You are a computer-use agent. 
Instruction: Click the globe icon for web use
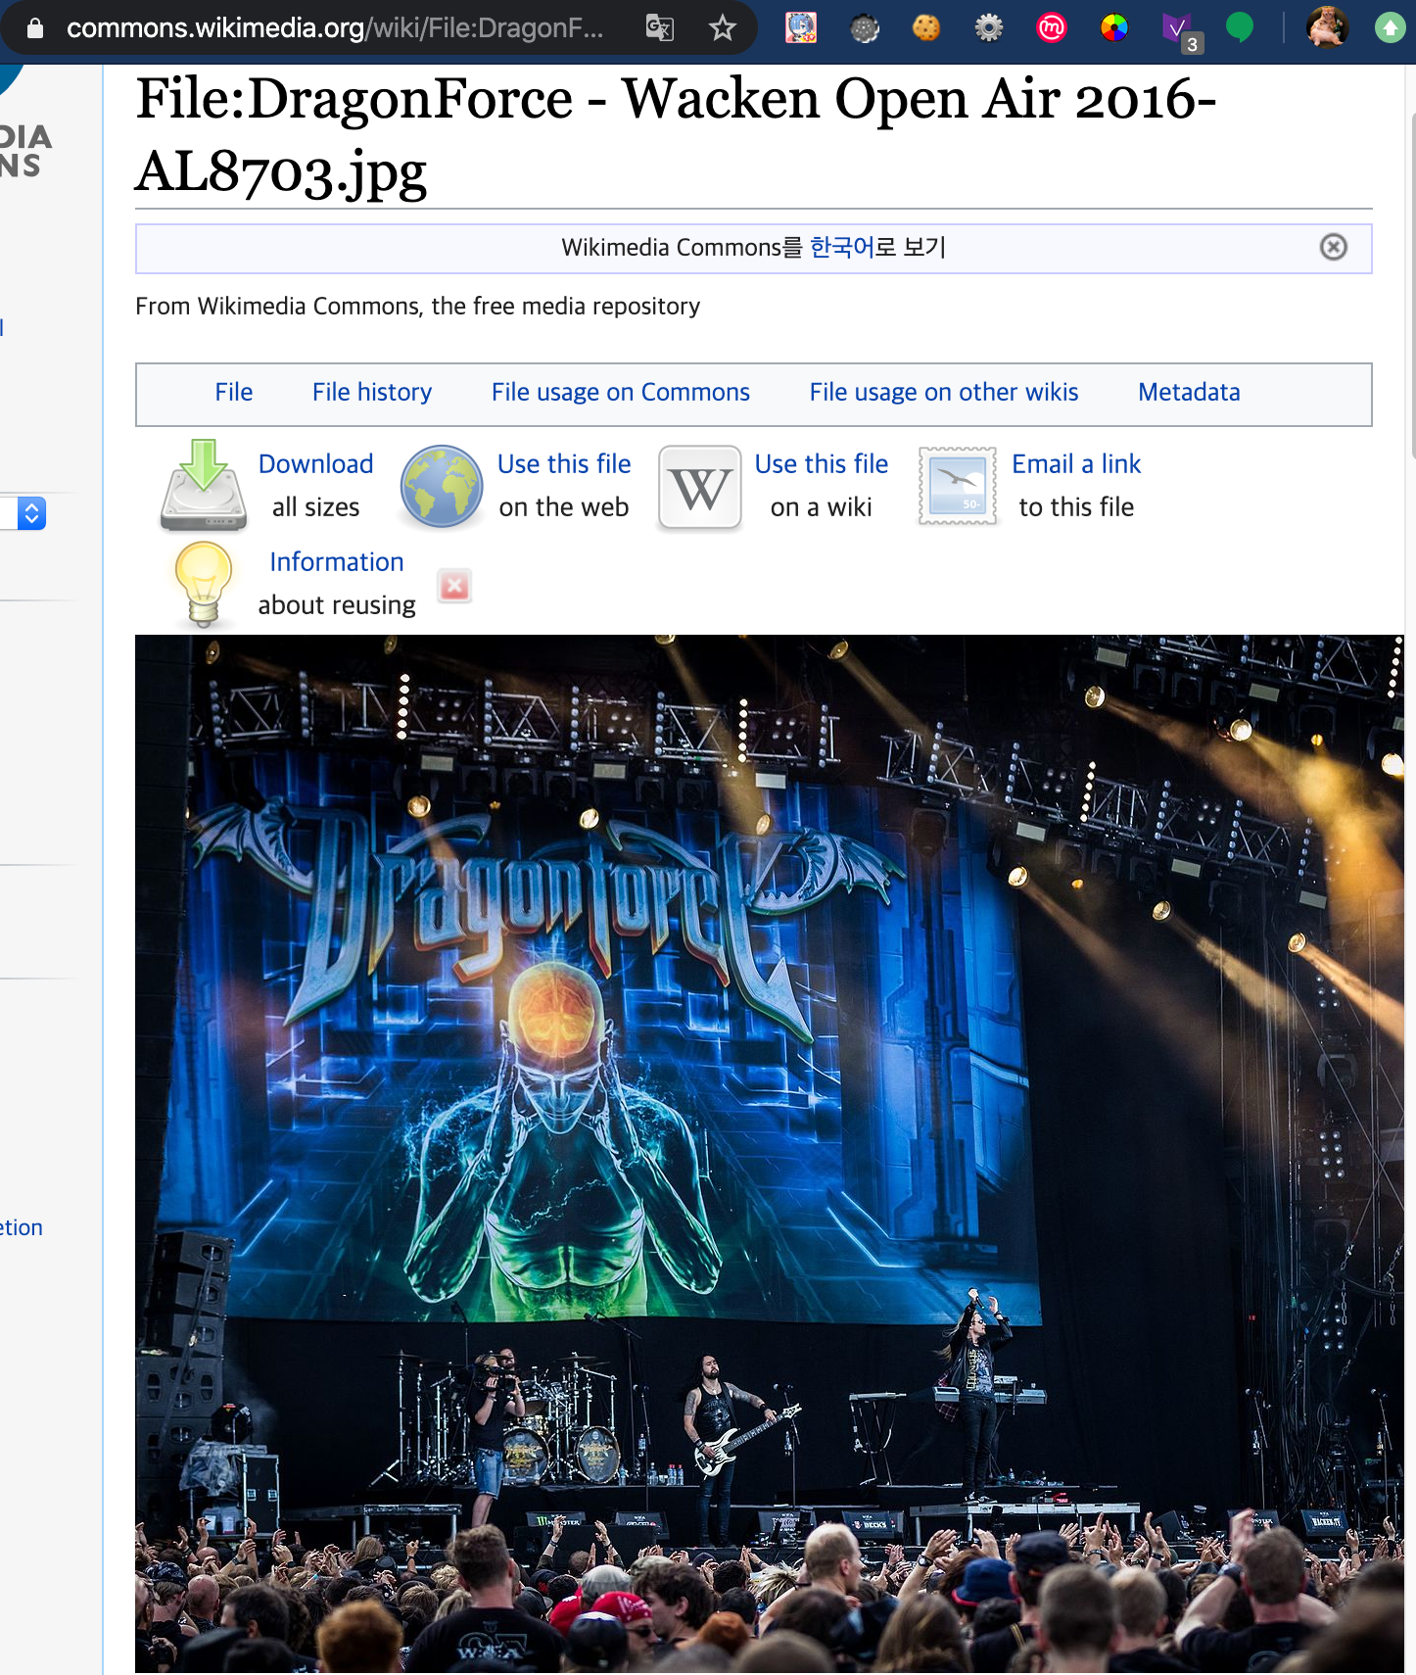442,486
